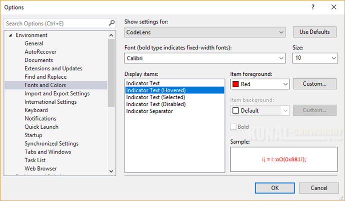This screenshot has width=345, height=201.
Task: Click the Use Defaults button
Action: point(314,32)
